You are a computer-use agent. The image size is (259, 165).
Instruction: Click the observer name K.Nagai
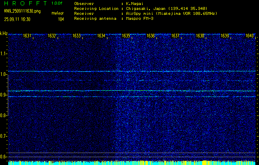[134, 4]
